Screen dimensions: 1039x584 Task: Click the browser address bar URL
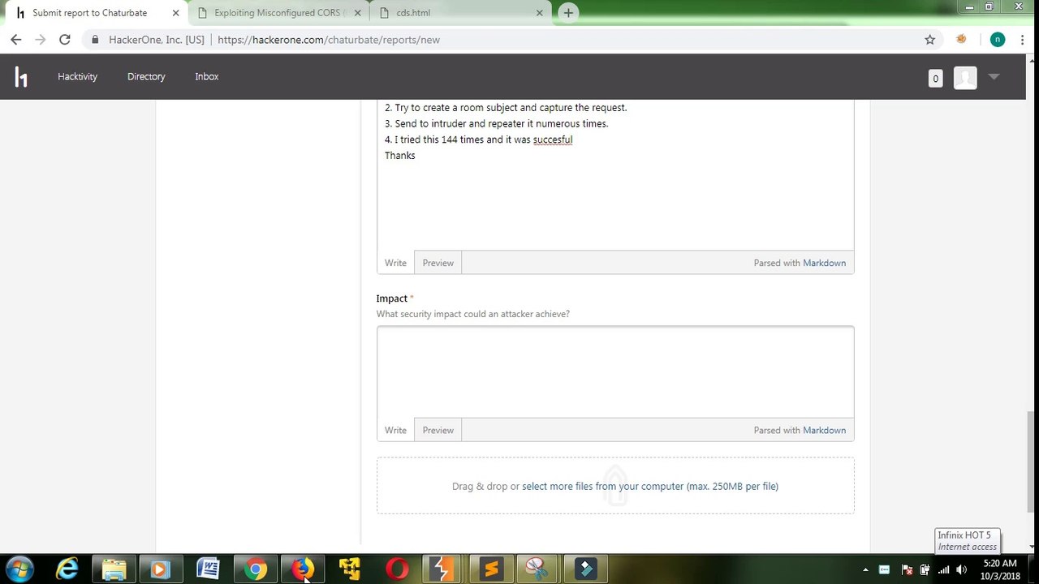pyautogui.click(x=329, y=39)
